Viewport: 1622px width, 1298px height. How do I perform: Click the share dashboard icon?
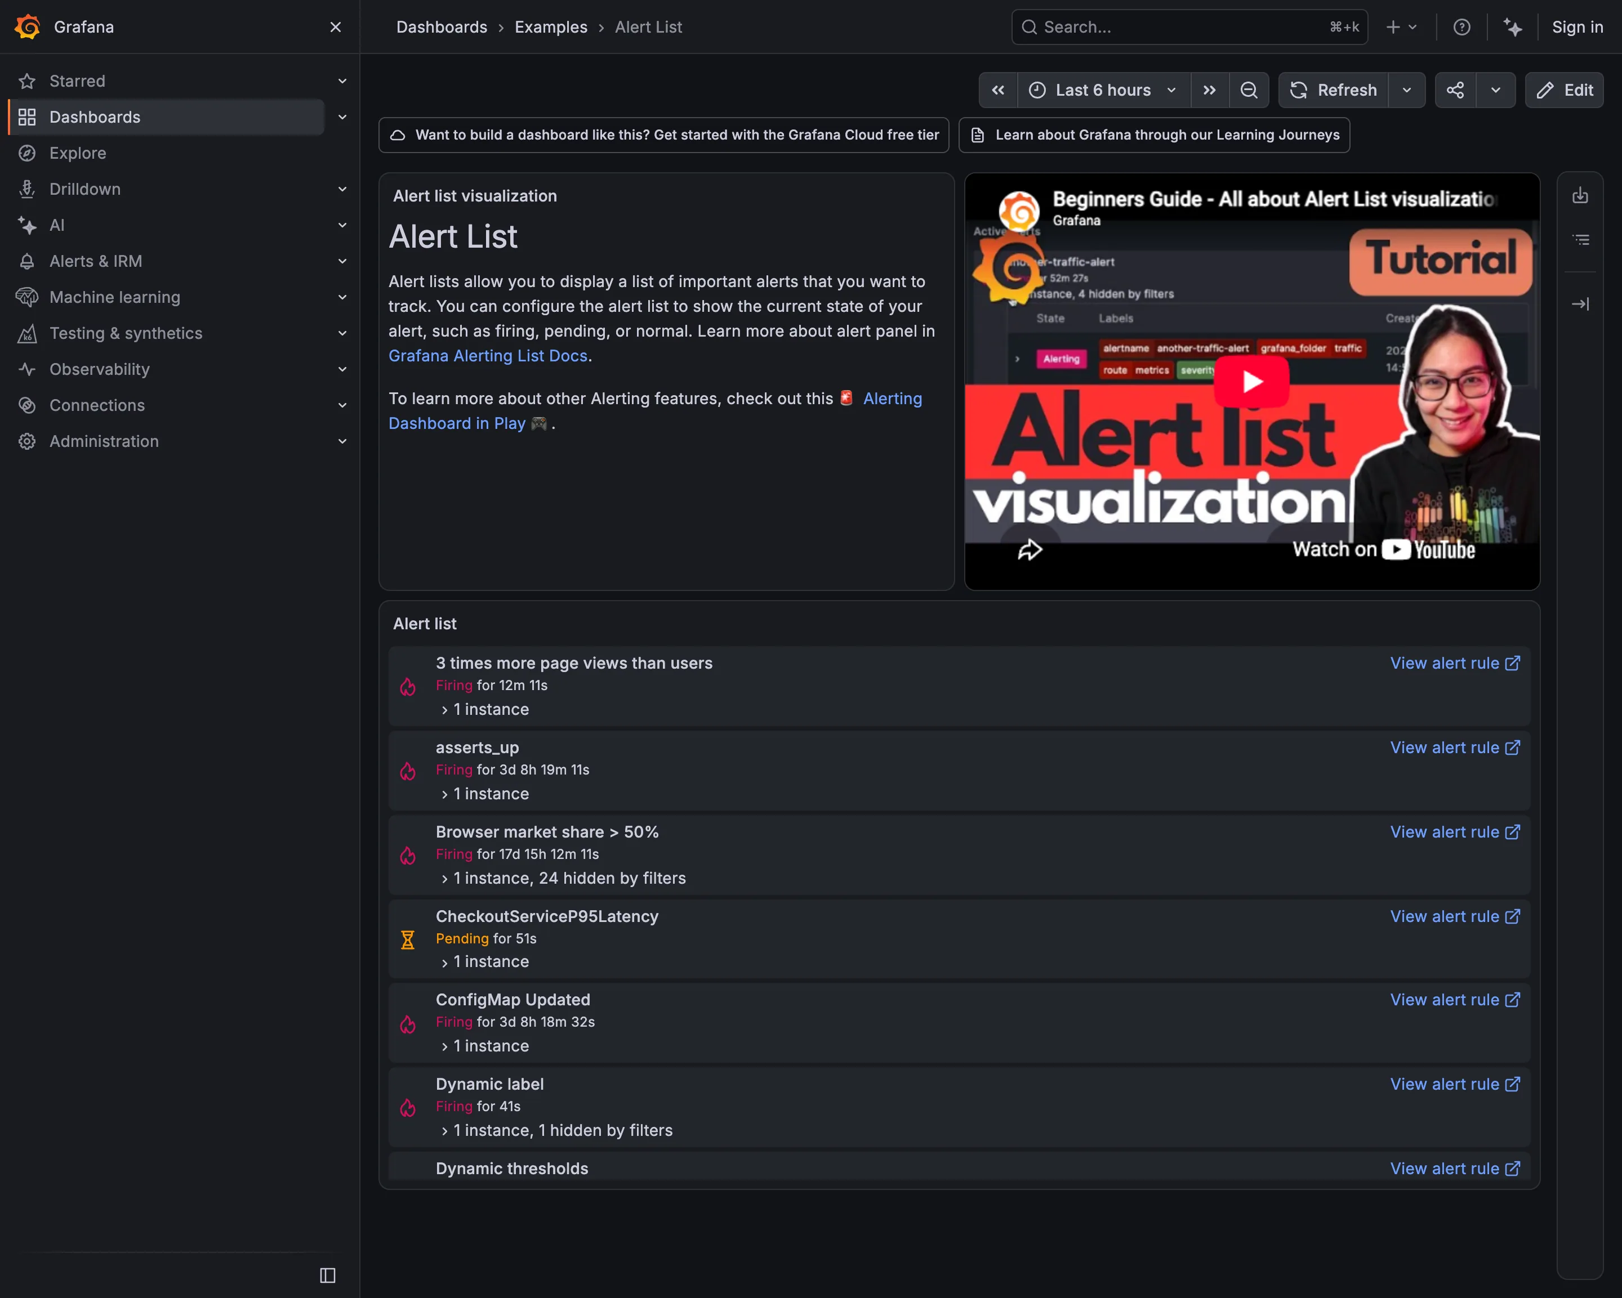click(1456, 90)
